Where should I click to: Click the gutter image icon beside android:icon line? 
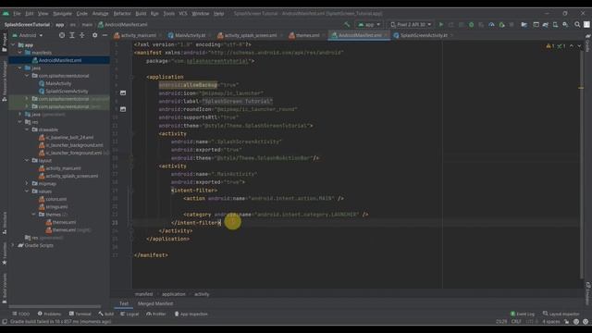123,92
